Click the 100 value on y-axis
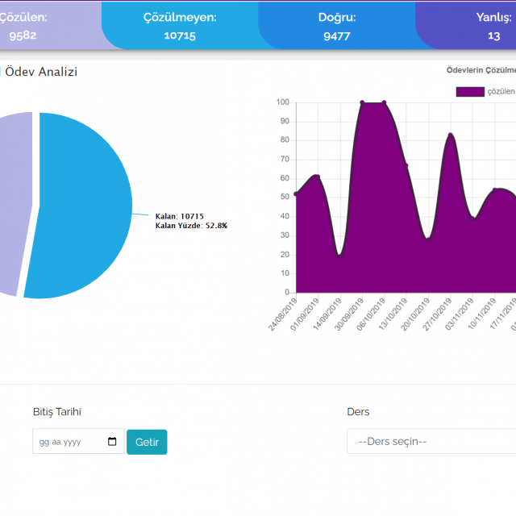 [x=283, y=102]
